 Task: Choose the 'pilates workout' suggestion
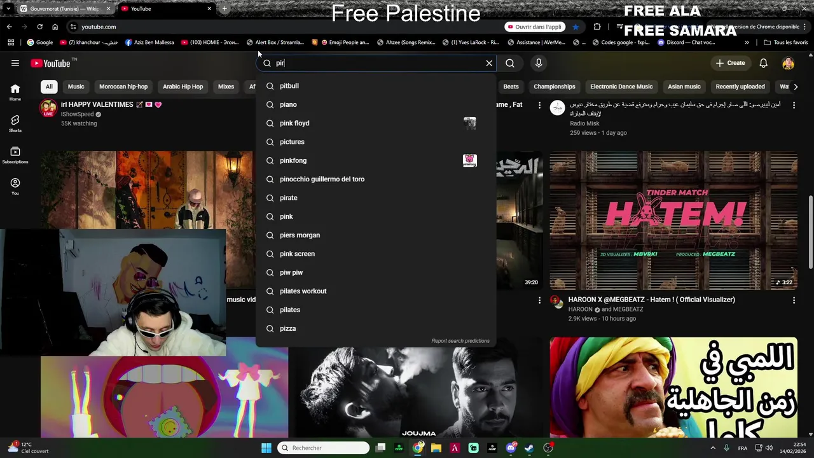(x=376, y=291)
